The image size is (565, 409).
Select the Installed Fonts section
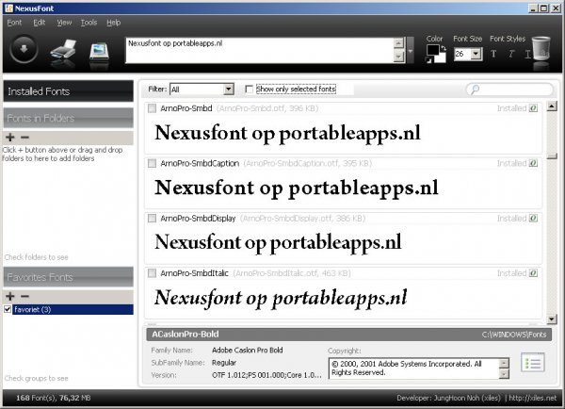click(66, 91)
